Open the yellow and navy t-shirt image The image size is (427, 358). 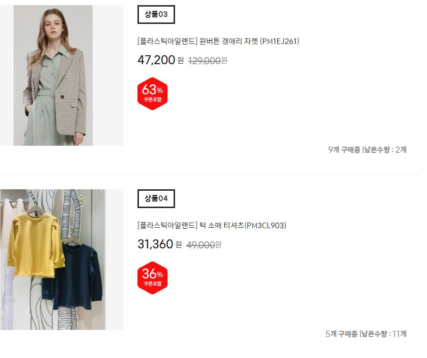point(61,260)
